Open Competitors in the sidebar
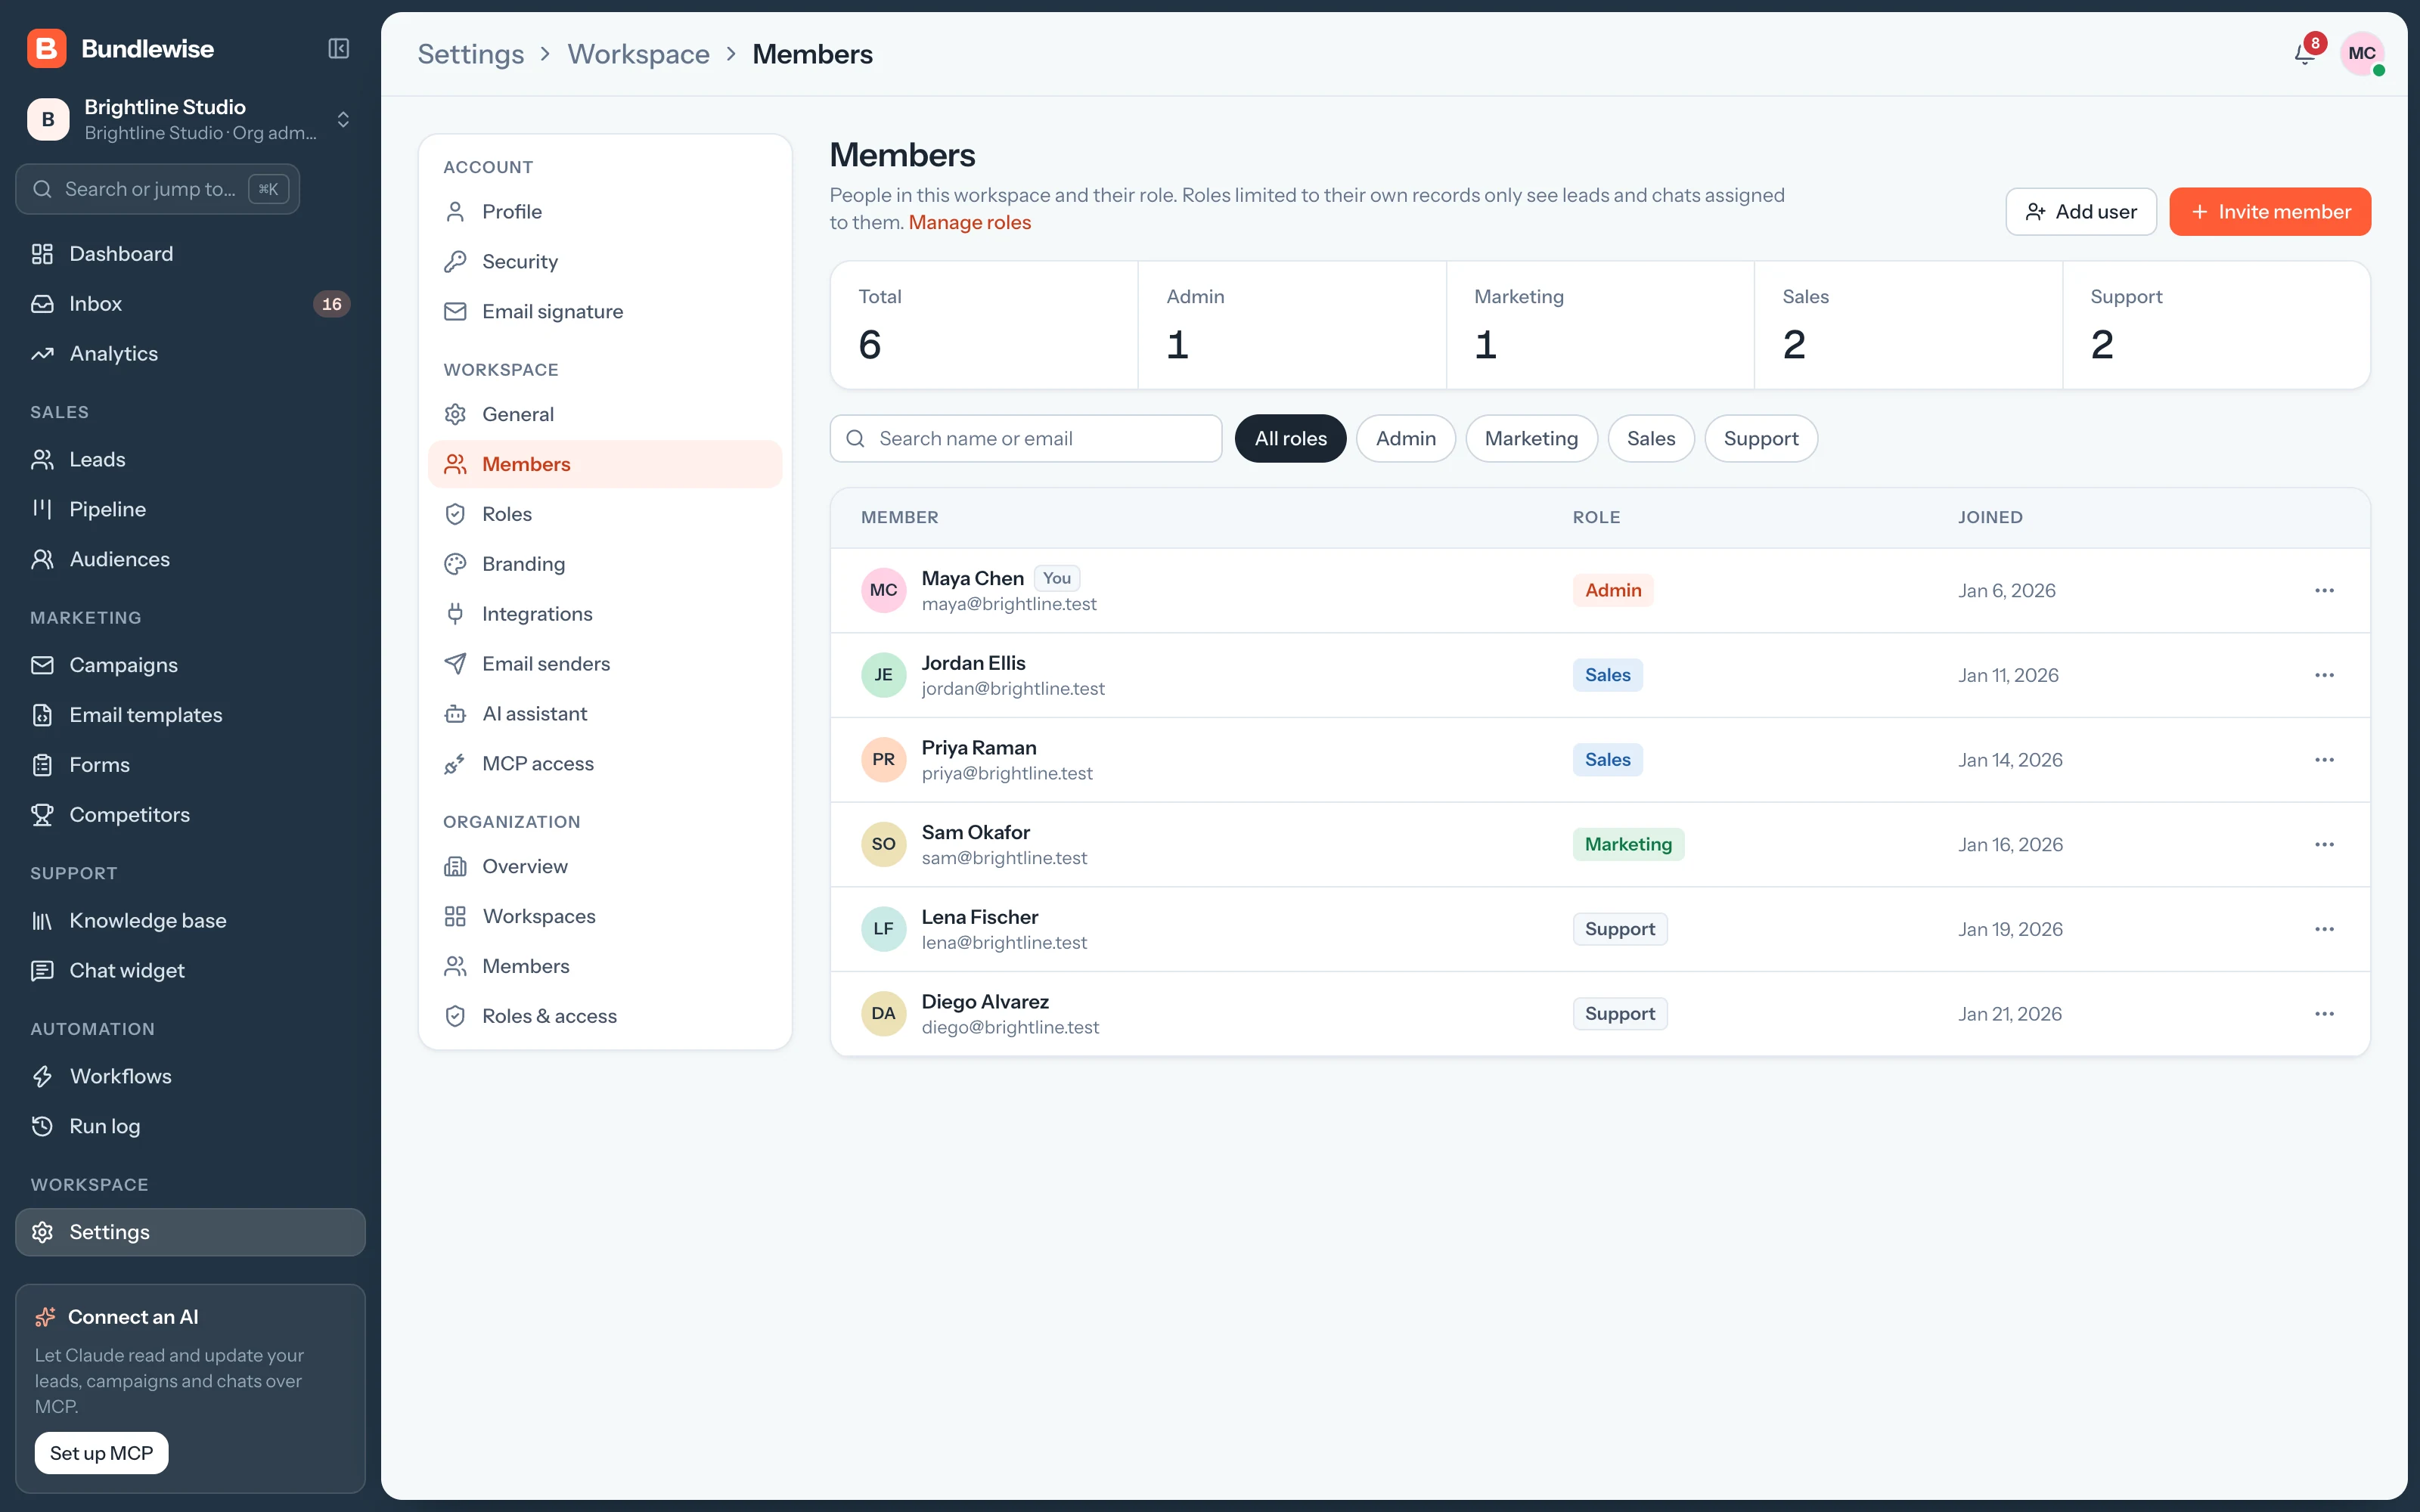 [190, 815]
